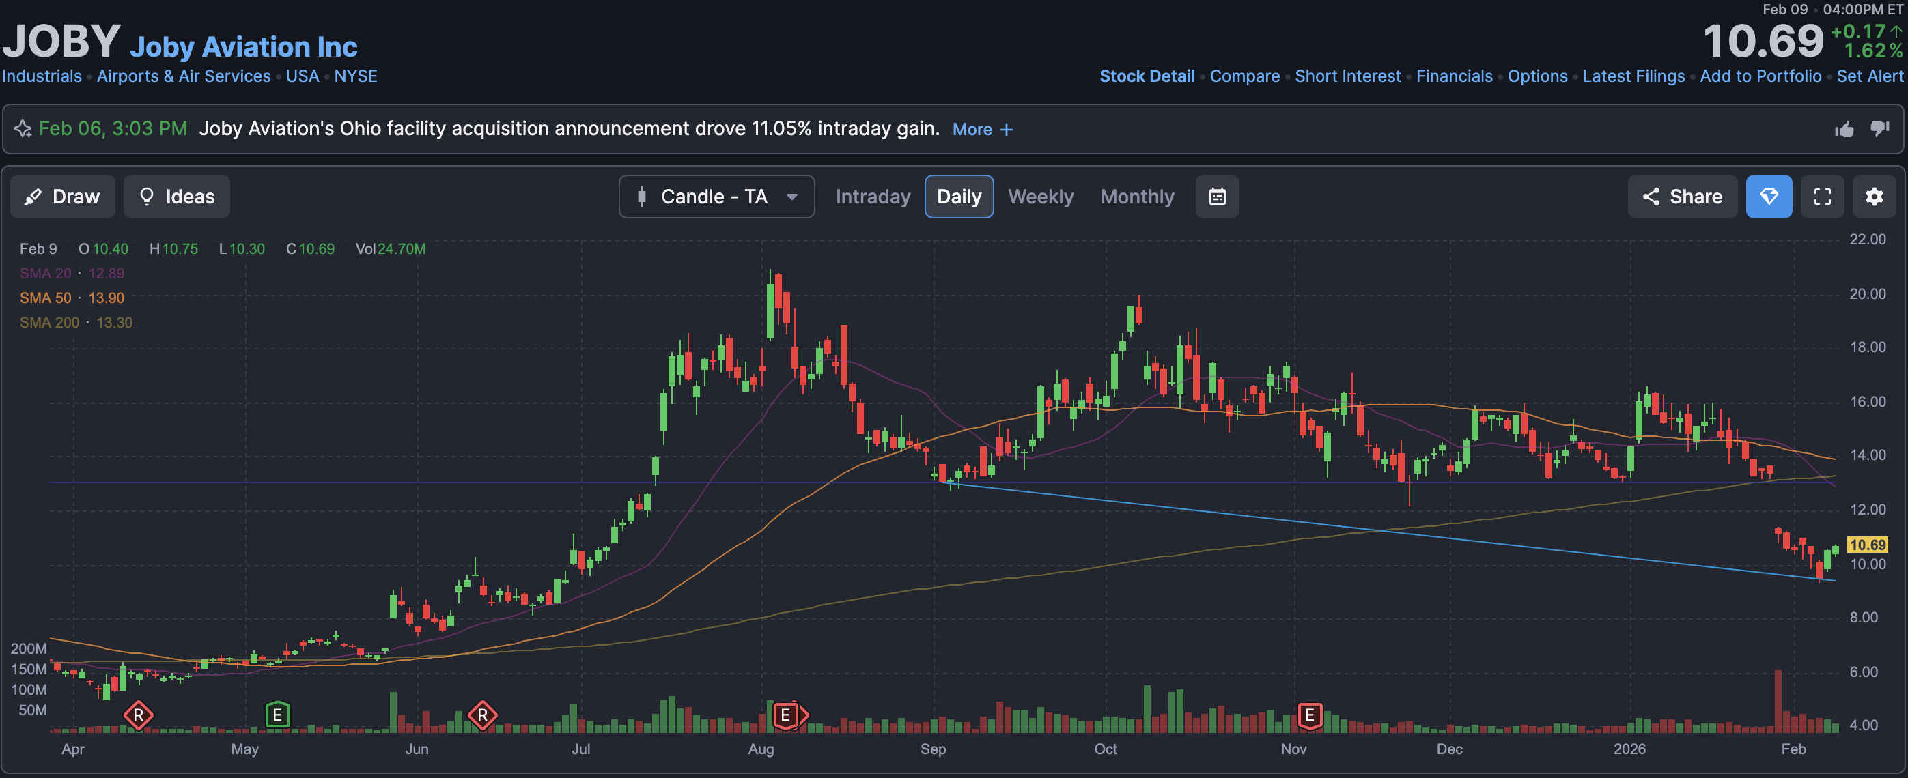Open chart settings gear
The width and height of the screenshot is (1908, 778).
(x=1874, y=197)
